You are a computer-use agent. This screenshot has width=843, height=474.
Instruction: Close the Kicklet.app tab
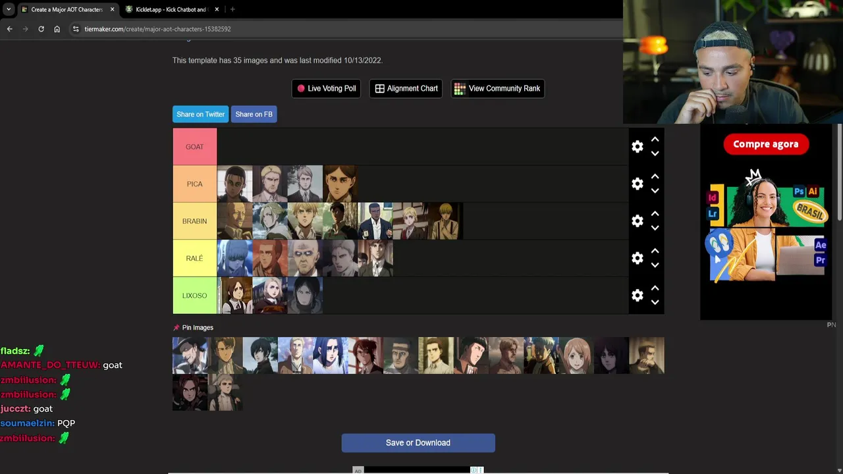[x=217, y=9]
